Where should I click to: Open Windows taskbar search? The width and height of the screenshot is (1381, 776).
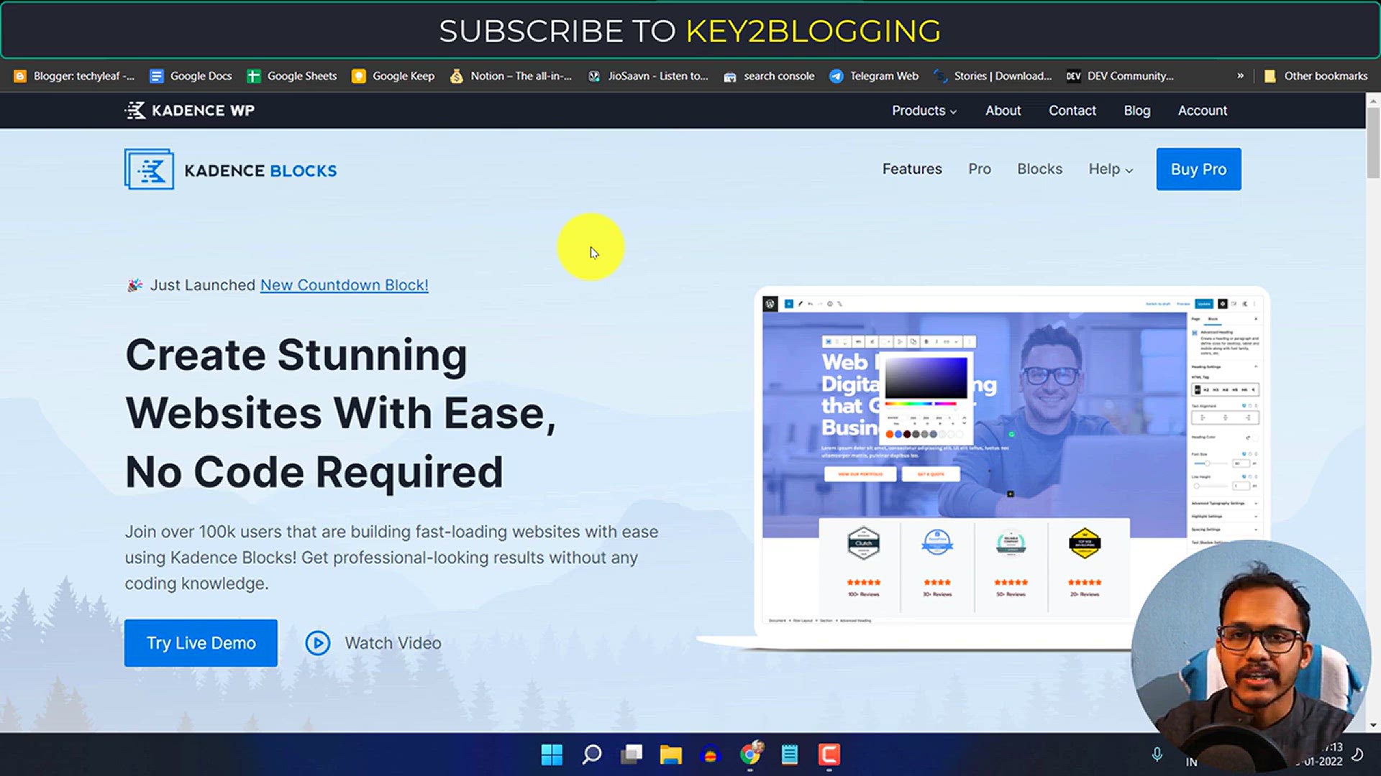point(591,754)
